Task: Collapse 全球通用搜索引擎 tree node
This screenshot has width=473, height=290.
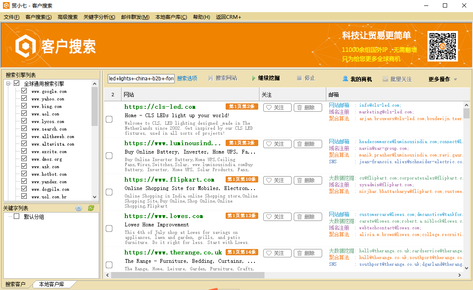Action: (8, 84)
